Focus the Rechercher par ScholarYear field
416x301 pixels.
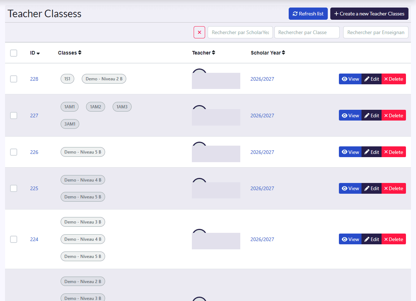pos(240,32)
